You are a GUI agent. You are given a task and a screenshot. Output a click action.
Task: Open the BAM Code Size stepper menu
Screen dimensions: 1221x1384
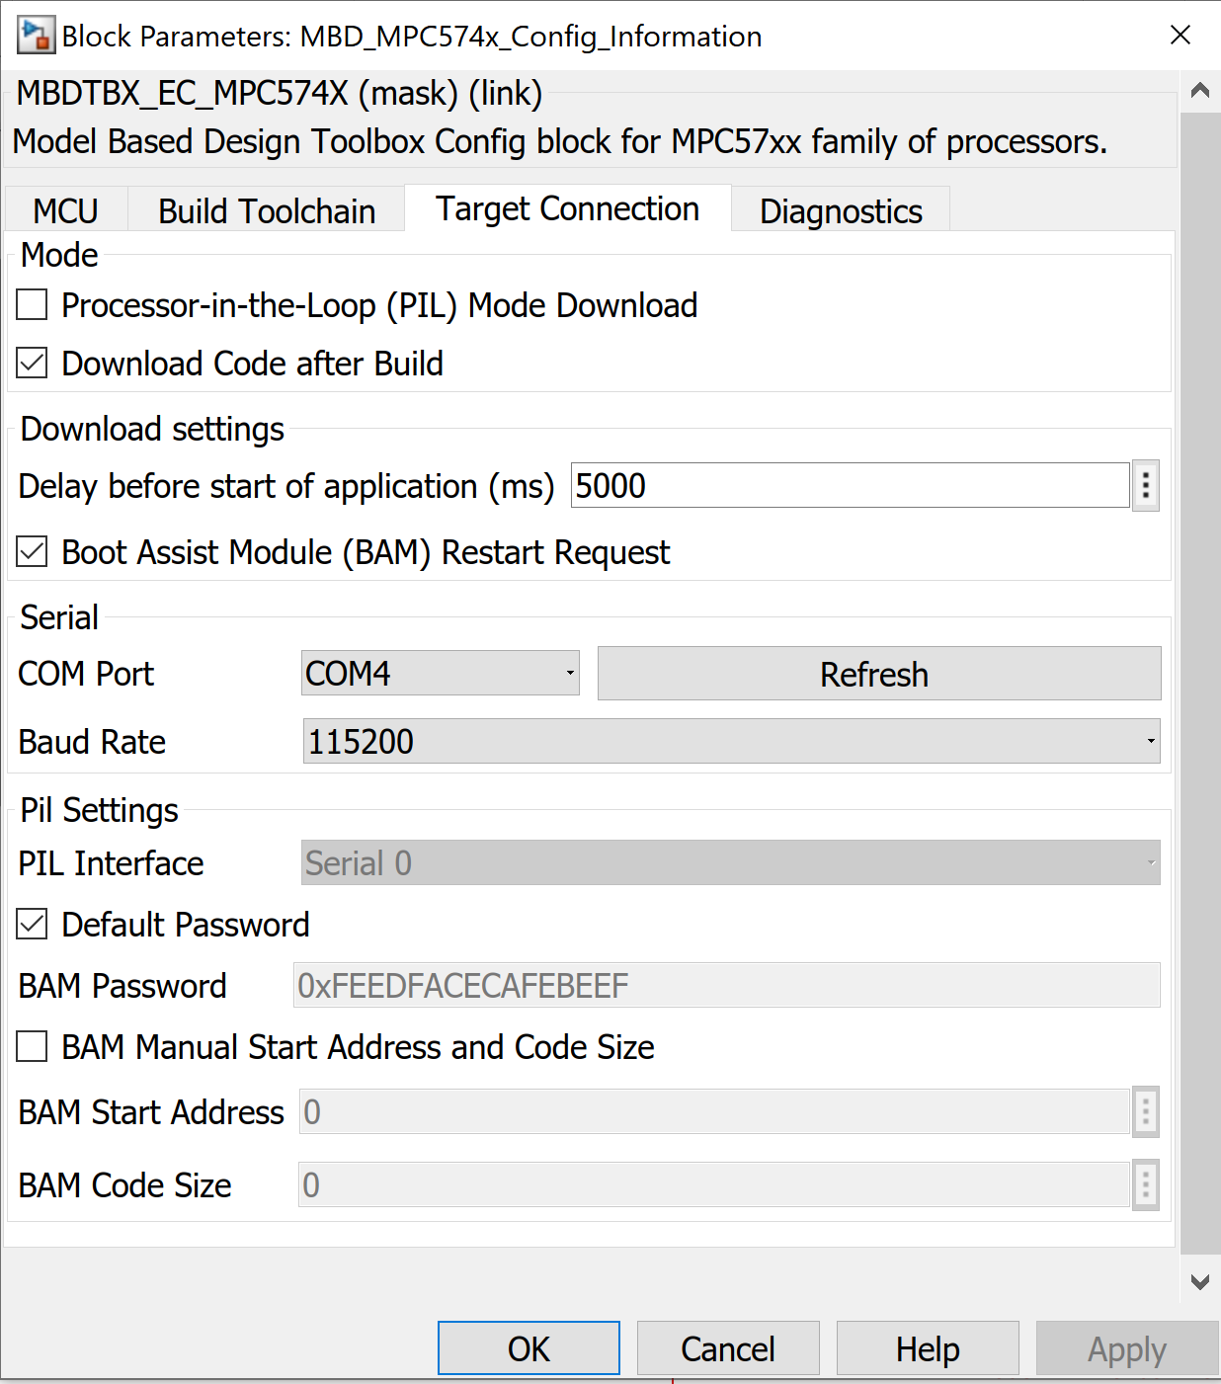point(1145,1184)
